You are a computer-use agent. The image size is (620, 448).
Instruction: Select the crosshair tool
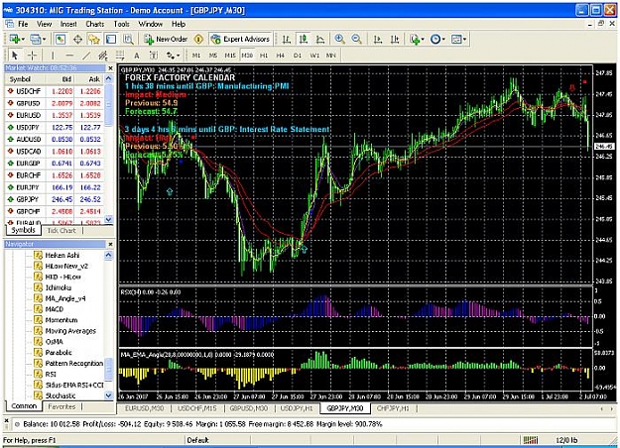[x=32, y=55]
